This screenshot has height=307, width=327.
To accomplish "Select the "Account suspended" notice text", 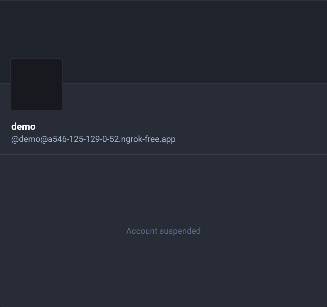I will (x=163, y=231).
